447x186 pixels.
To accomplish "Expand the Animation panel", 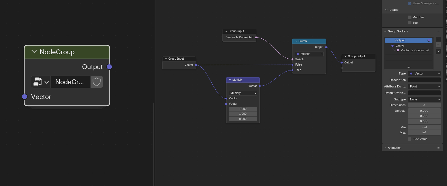I will pyautogui.click(x=385, y=148).
